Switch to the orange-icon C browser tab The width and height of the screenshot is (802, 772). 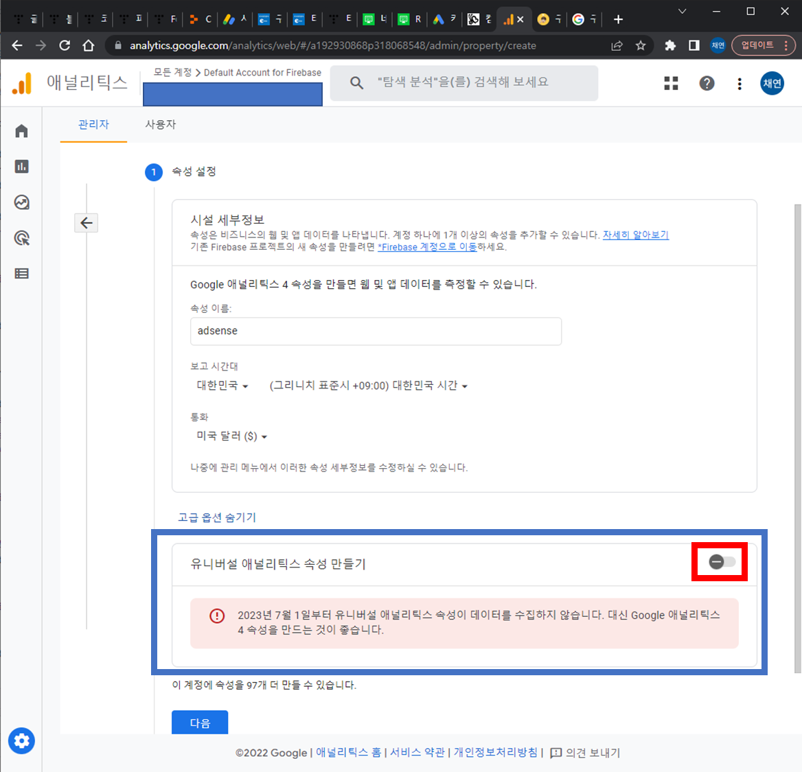[200, 19]
